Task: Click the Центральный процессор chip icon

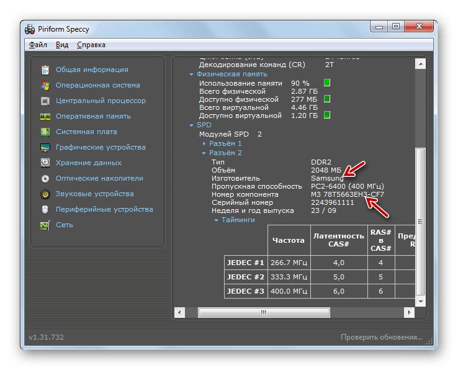Action: [45, 101]
